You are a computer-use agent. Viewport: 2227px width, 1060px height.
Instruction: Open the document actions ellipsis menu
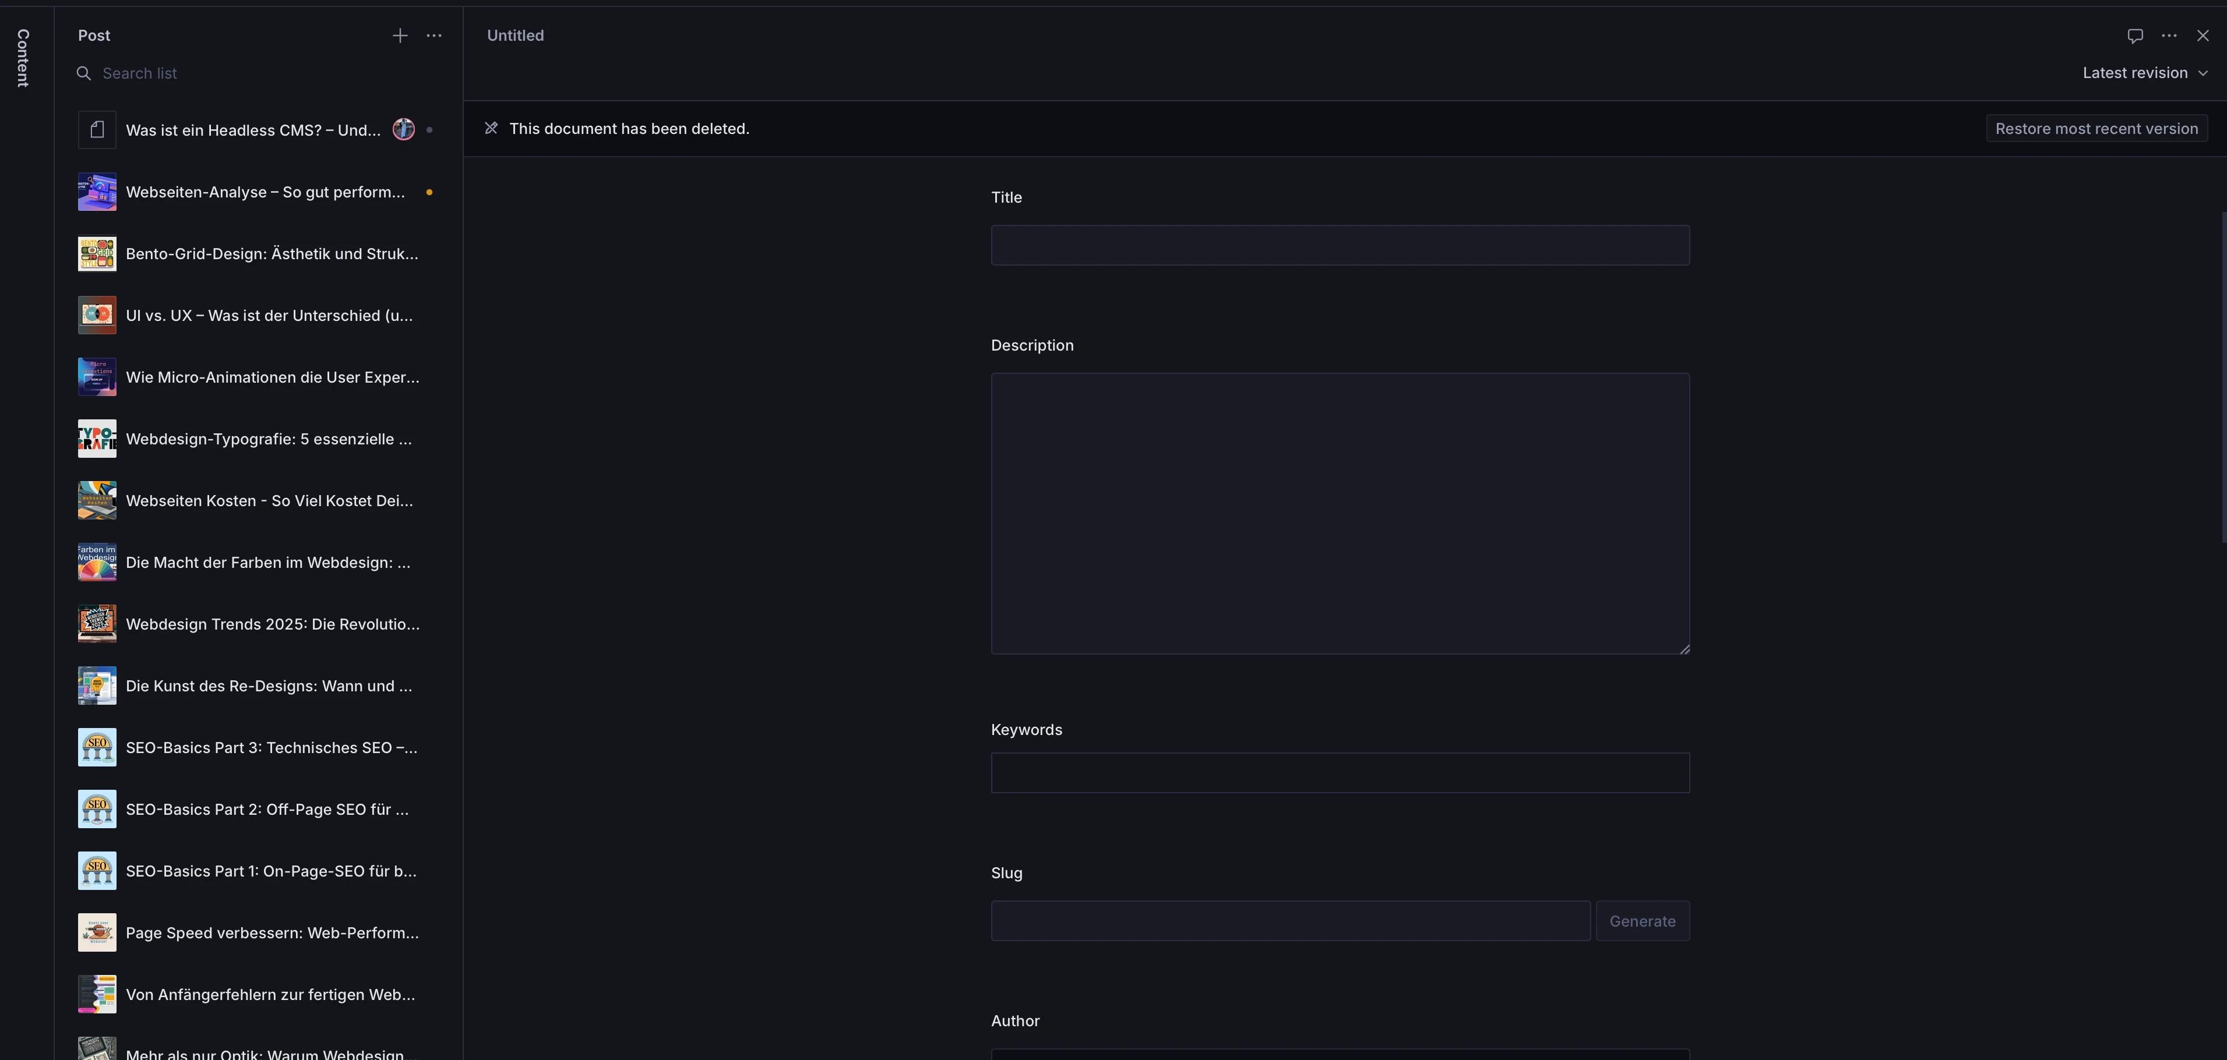pos(2169,36)
